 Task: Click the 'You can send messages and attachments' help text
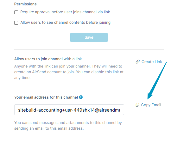tap(68, 126)
